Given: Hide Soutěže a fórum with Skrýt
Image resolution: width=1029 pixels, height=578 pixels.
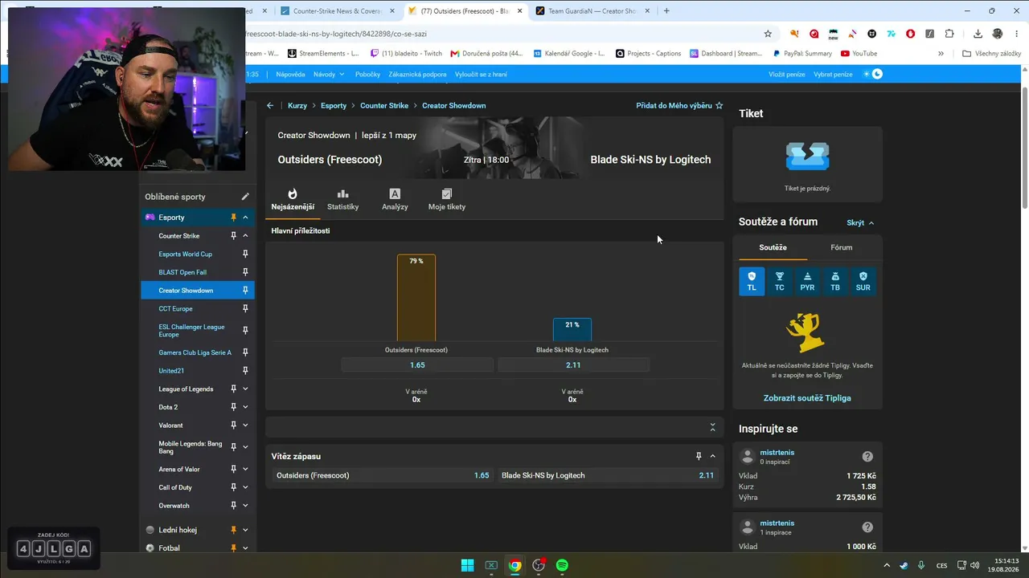Looking at the screenshot, I should pyautogui.click(x=860, y=222).
